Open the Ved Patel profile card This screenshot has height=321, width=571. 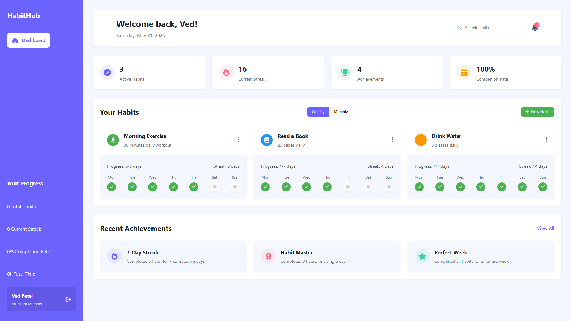pyautogui.click(x=42, y=299)
